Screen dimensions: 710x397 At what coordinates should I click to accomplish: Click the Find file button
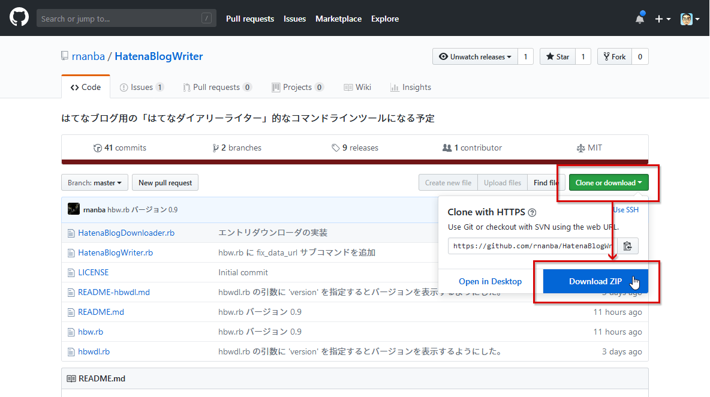click(546, 182)
